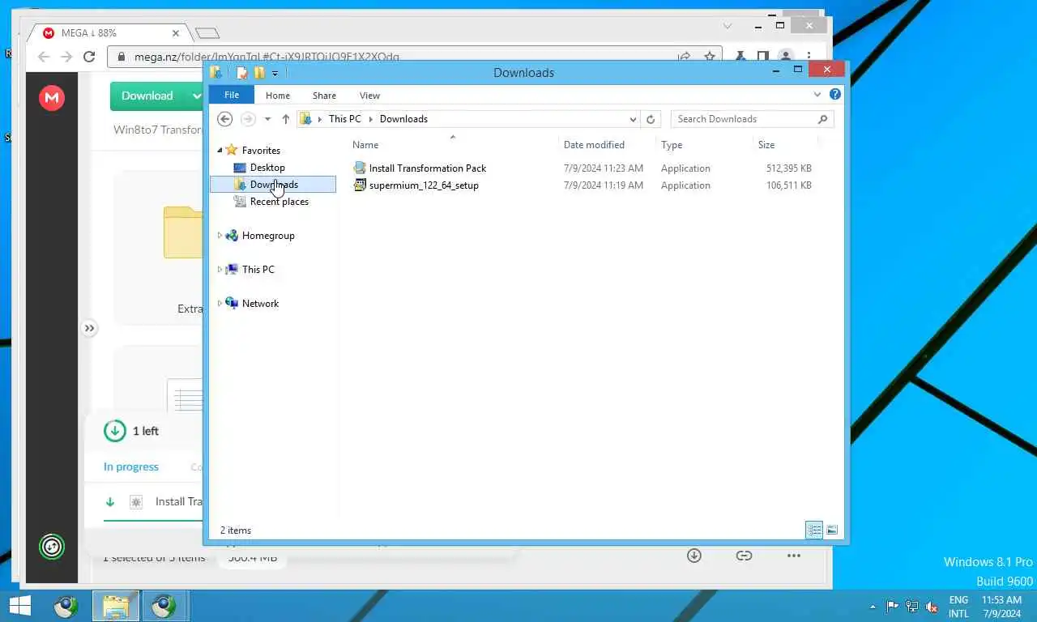Click the New folder quick access icon
The width and height of the screenshot is (1037, 622).
coord(259,73)
